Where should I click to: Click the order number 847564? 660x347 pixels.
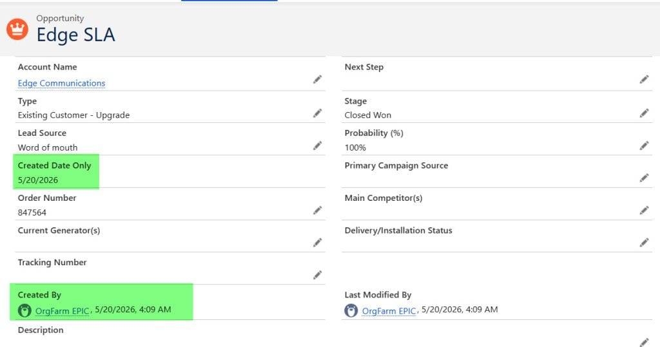click(32, 212)
